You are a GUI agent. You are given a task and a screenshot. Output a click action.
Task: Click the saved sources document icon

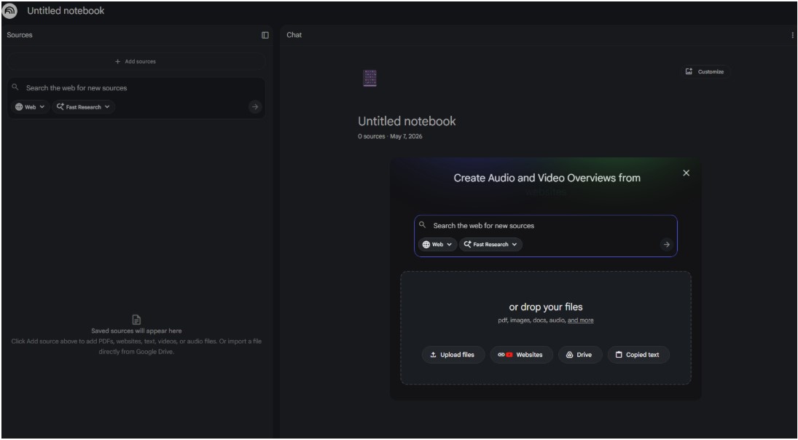coord(136,320)
